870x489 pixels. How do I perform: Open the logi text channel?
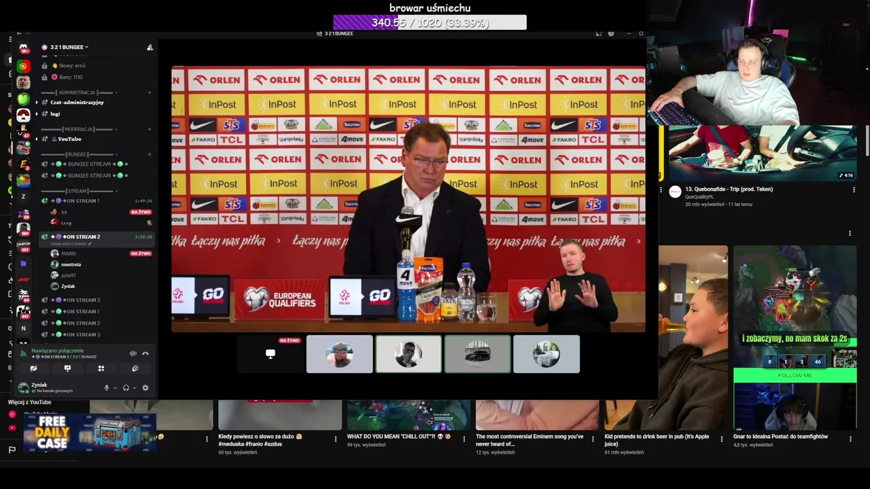click(x=56, y=114)
